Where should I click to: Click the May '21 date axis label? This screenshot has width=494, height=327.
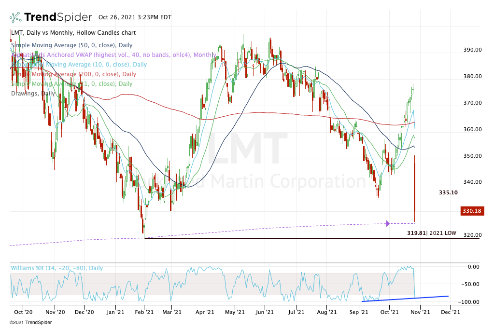[235, 312]
